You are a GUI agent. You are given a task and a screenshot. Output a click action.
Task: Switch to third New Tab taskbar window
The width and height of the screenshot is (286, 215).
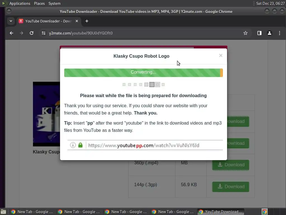coord(126,212)
